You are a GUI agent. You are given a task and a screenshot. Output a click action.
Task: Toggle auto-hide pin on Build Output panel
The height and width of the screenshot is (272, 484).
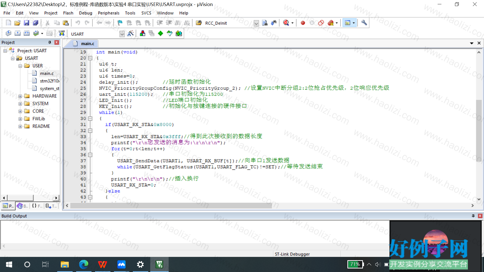tap(473, 216)
